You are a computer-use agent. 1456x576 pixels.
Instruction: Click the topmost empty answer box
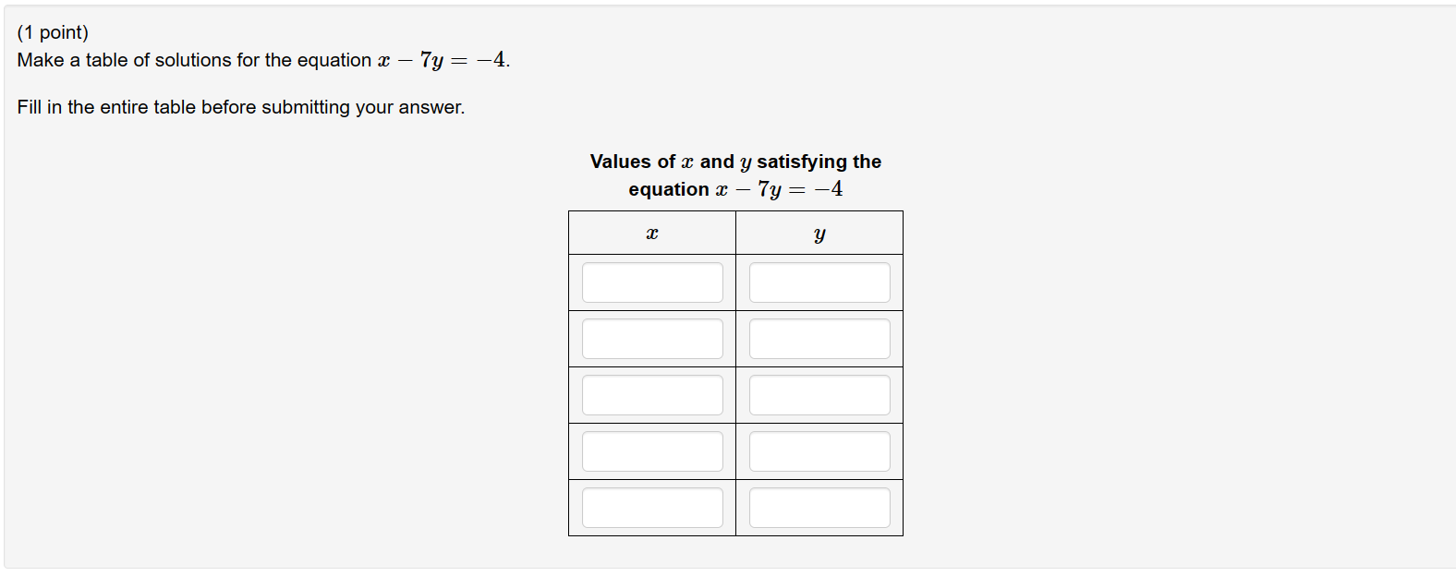(x=652, y=282)
